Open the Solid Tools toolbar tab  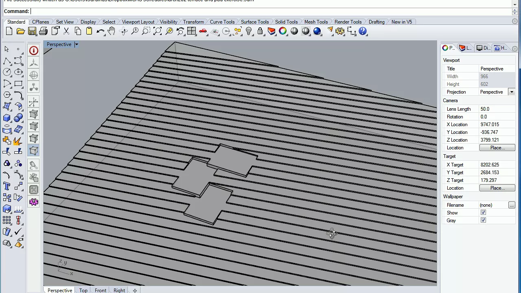coord(287,22)
